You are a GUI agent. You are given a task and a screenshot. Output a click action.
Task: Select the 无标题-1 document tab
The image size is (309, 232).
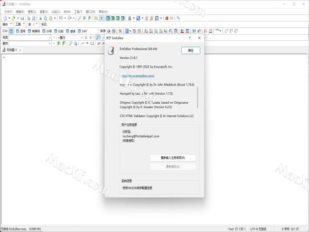(12, 50)
